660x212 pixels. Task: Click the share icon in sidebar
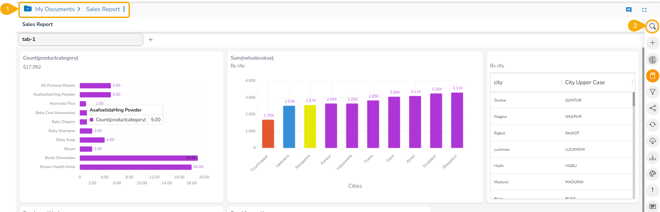pos(652,108)
